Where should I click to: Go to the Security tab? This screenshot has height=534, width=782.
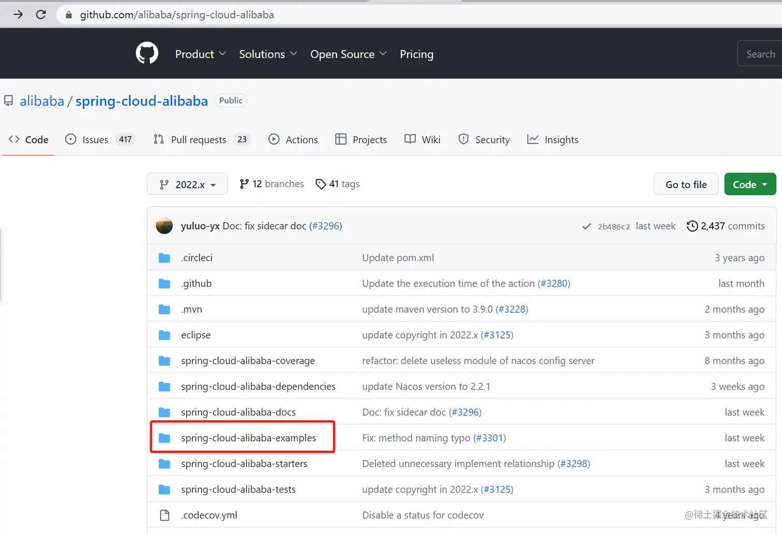484,140
